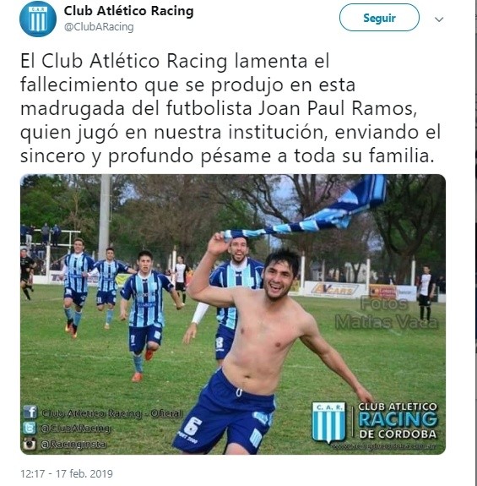
Task: Click the @ClubARacing text in the photo overlay
Action: click(x=75, y=429)
